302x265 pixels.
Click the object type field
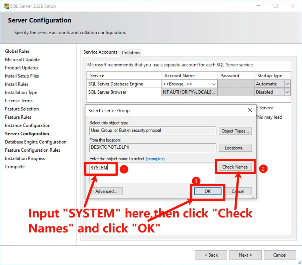click(x=153, y=131)
